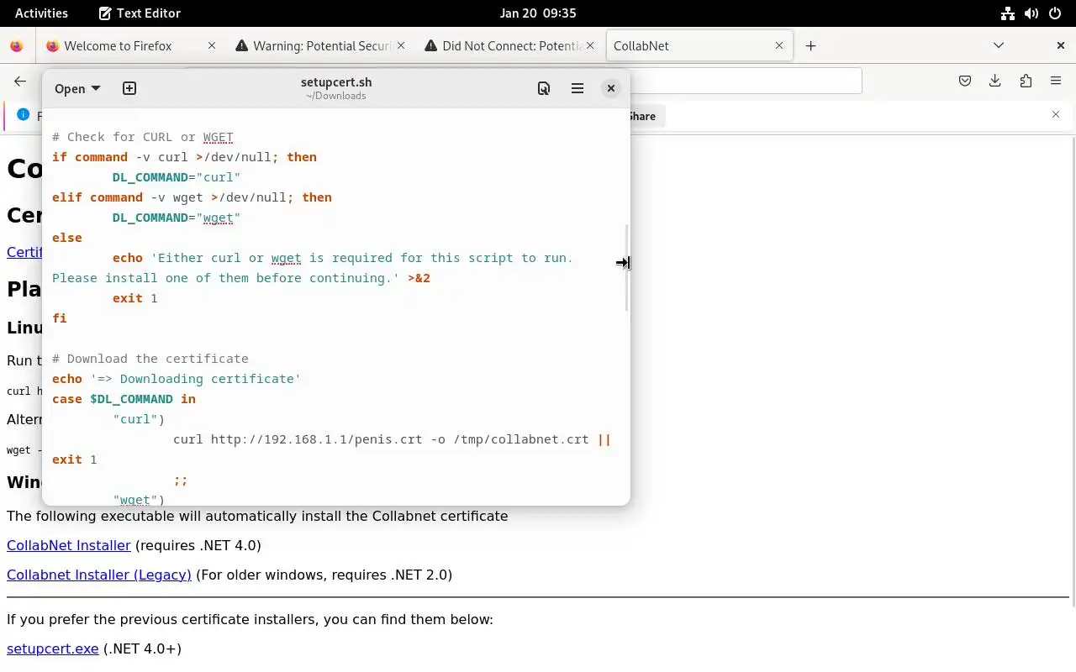1076x672 pixels.
Task: Create a new document in Text Editor
Action: coord(129,88)
